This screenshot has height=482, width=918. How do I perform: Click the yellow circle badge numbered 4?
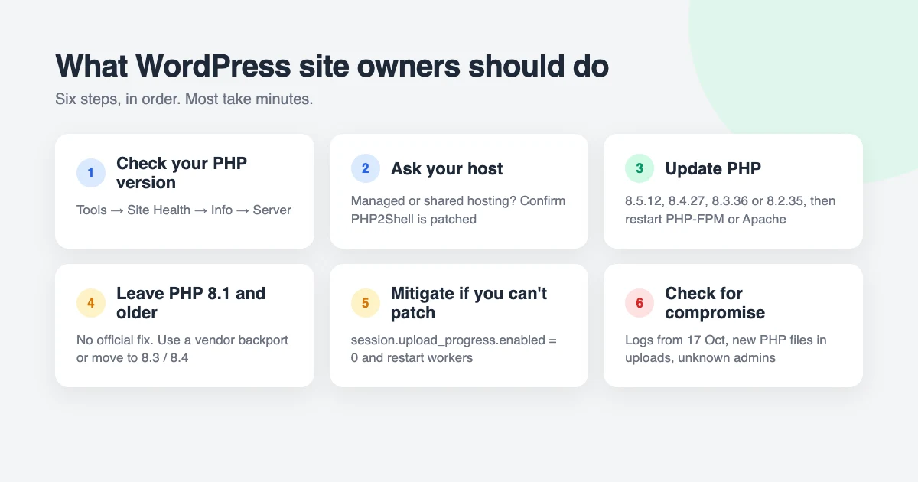pos(91,303)
